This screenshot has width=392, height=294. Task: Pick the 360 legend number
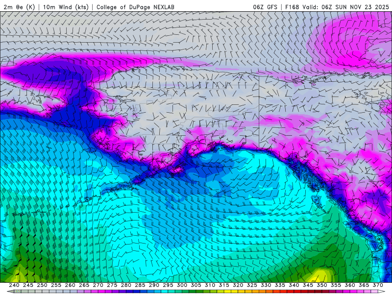pyautogui.click(x=350, y=285)
